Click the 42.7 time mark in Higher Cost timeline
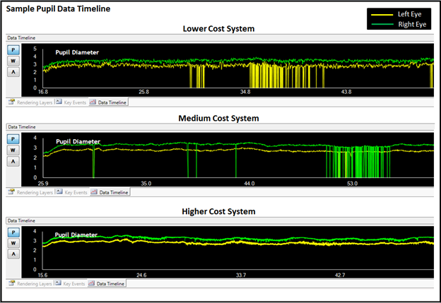Image resolution: width=441 pixels, height=303 pixels. 340,275
